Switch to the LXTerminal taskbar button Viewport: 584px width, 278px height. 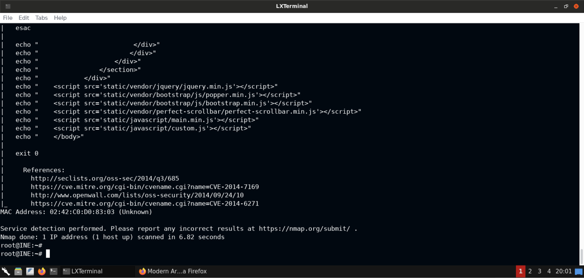point(98,271)
